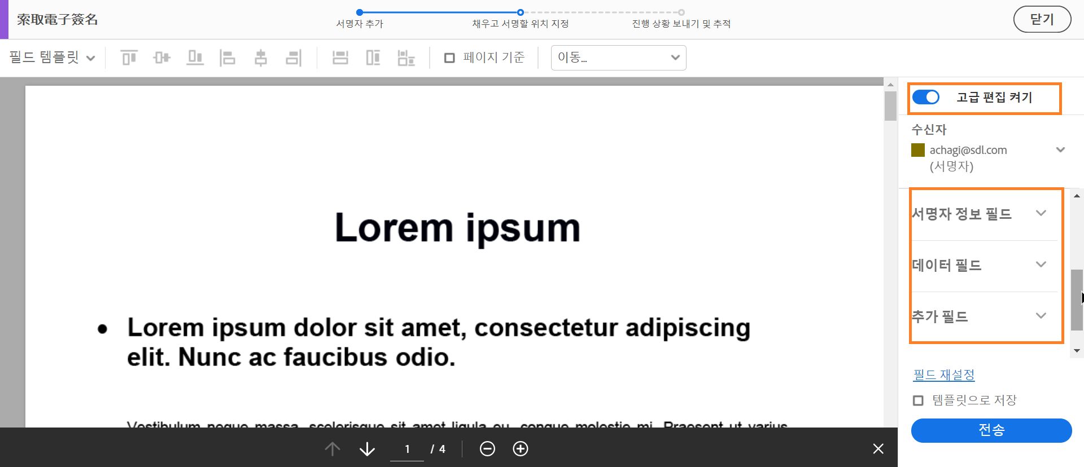Click the field panel scrollbar up arrow
1084x467 pixels.
[1077, 196]
